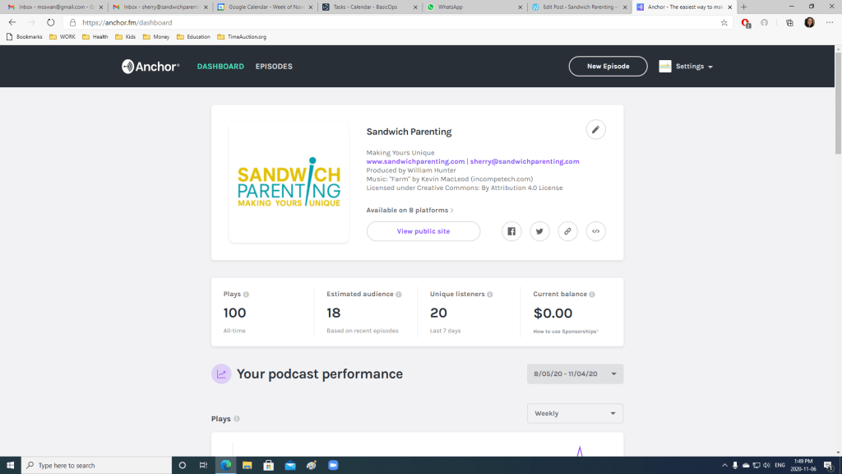This screenshot has width=842, height=474.
Task: Bookmark this page with star icon
Action: coord(724,23)
